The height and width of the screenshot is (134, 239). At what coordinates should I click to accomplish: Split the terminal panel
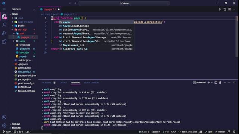click(x=216, y=83)
